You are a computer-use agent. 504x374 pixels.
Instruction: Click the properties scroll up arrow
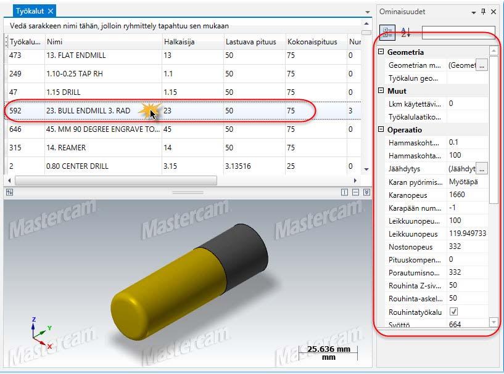pos(494,51)
